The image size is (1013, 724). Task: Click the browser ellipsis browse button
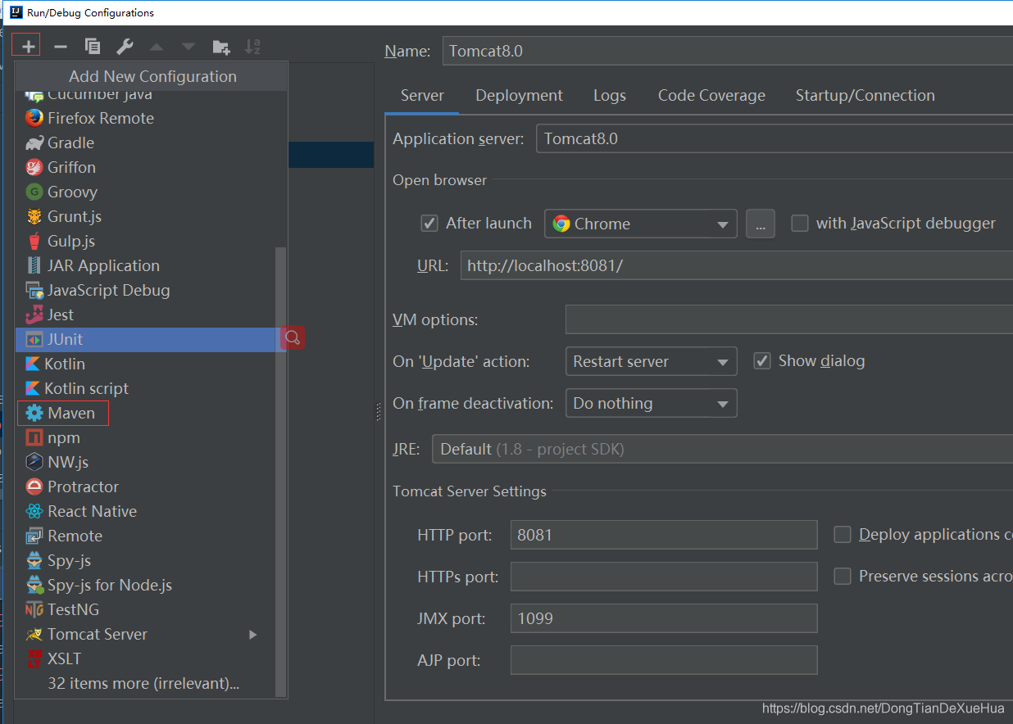click(x=760, y=224)
